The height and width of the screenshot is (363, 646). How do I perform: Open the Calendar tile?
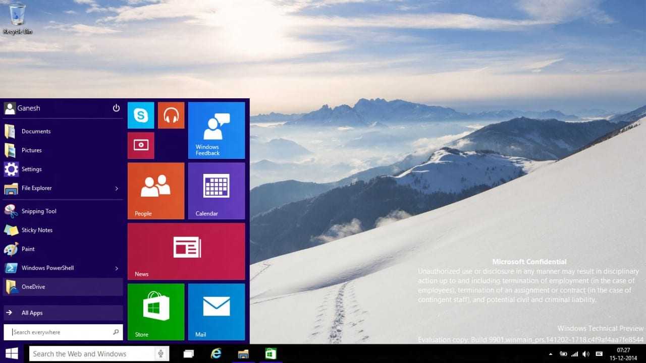tap(217, 191)
